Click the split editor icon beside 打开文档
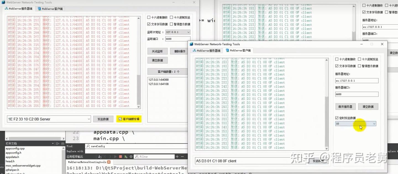This screenshot has width=398, height=174. tap(57, 143)
